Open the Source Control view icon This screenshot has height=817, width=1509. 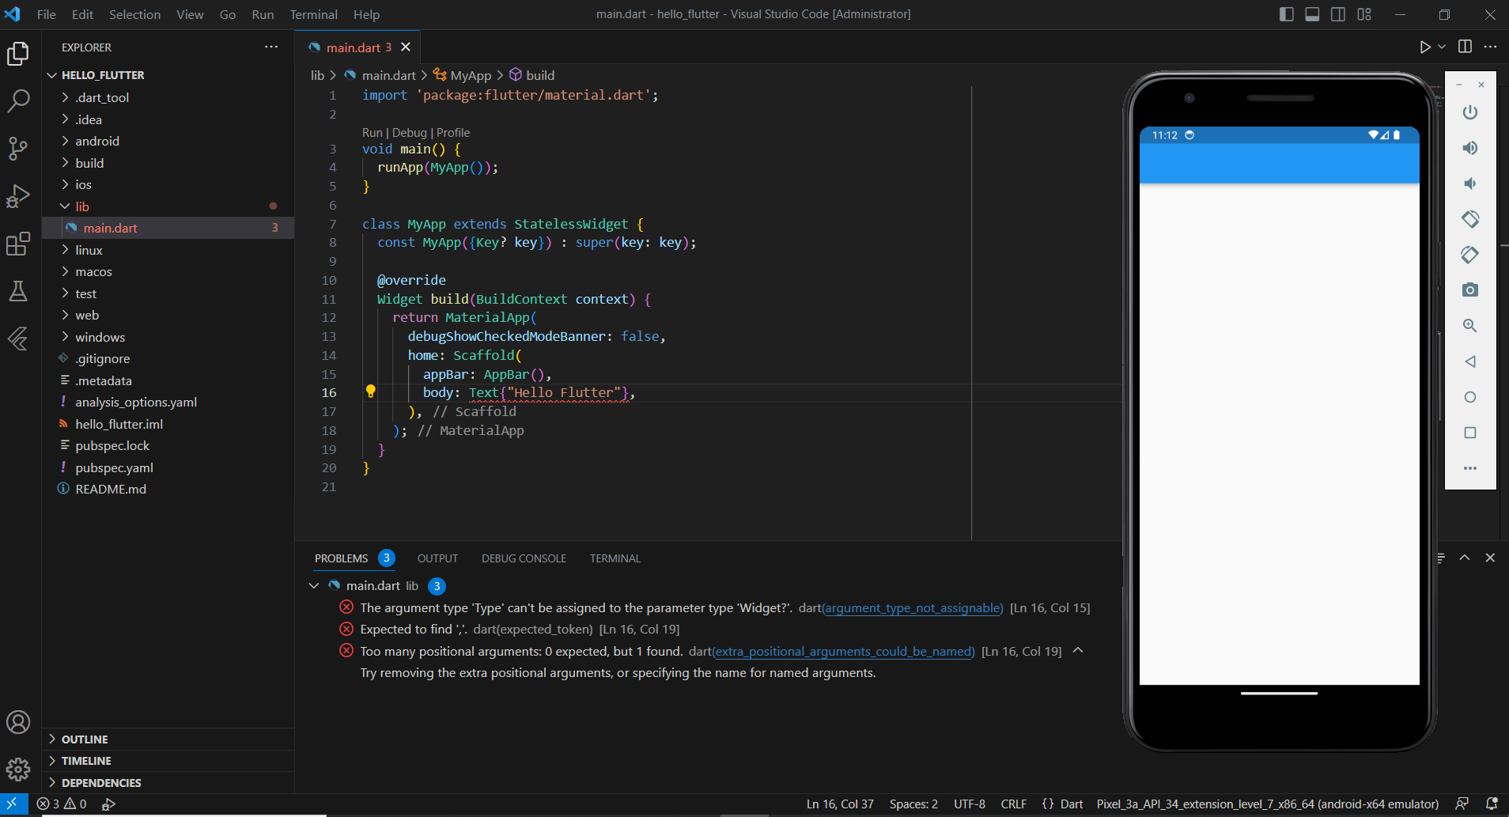pos(18,149)
